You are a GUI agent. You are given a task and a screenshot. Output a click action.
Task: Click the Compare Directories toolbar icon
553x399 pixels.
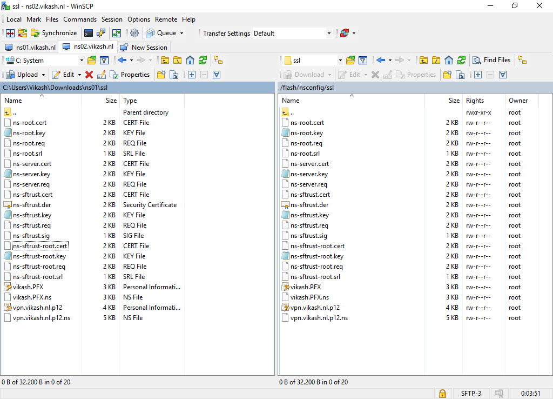pos(10,33)
